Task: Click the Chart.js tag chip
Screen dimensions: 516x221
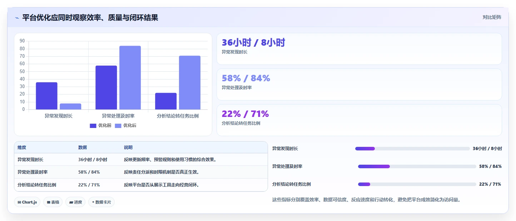Action: tap(27, 202)
